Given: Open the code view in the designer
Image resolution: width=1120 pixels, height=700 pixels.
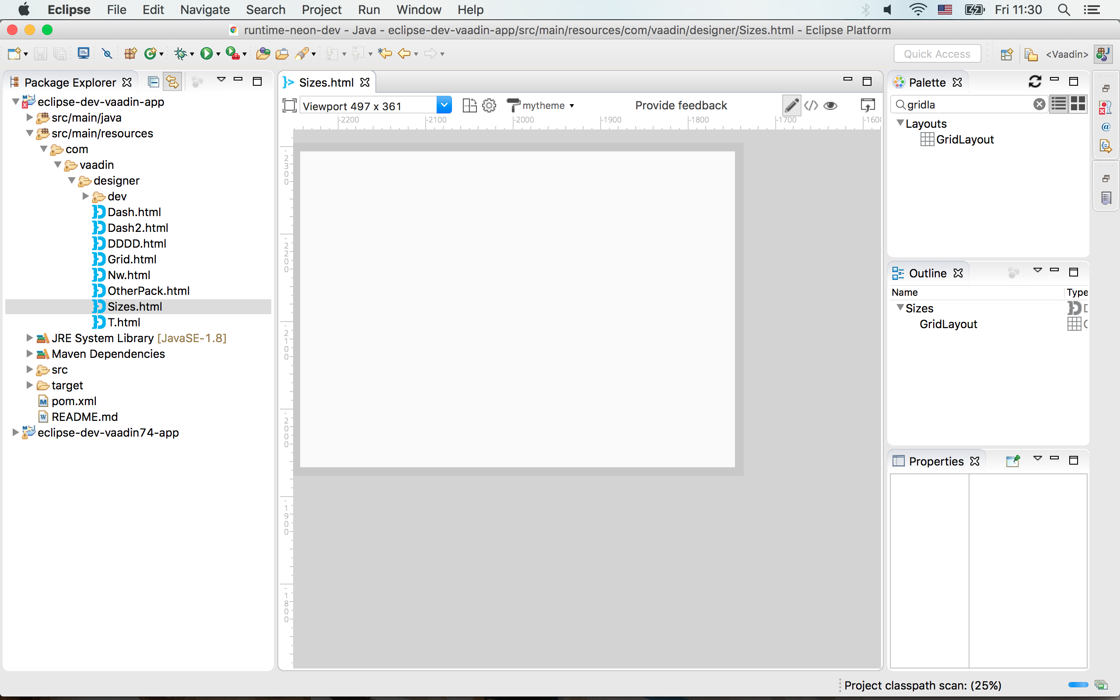Looking at the screenshot, I should 811,105.
